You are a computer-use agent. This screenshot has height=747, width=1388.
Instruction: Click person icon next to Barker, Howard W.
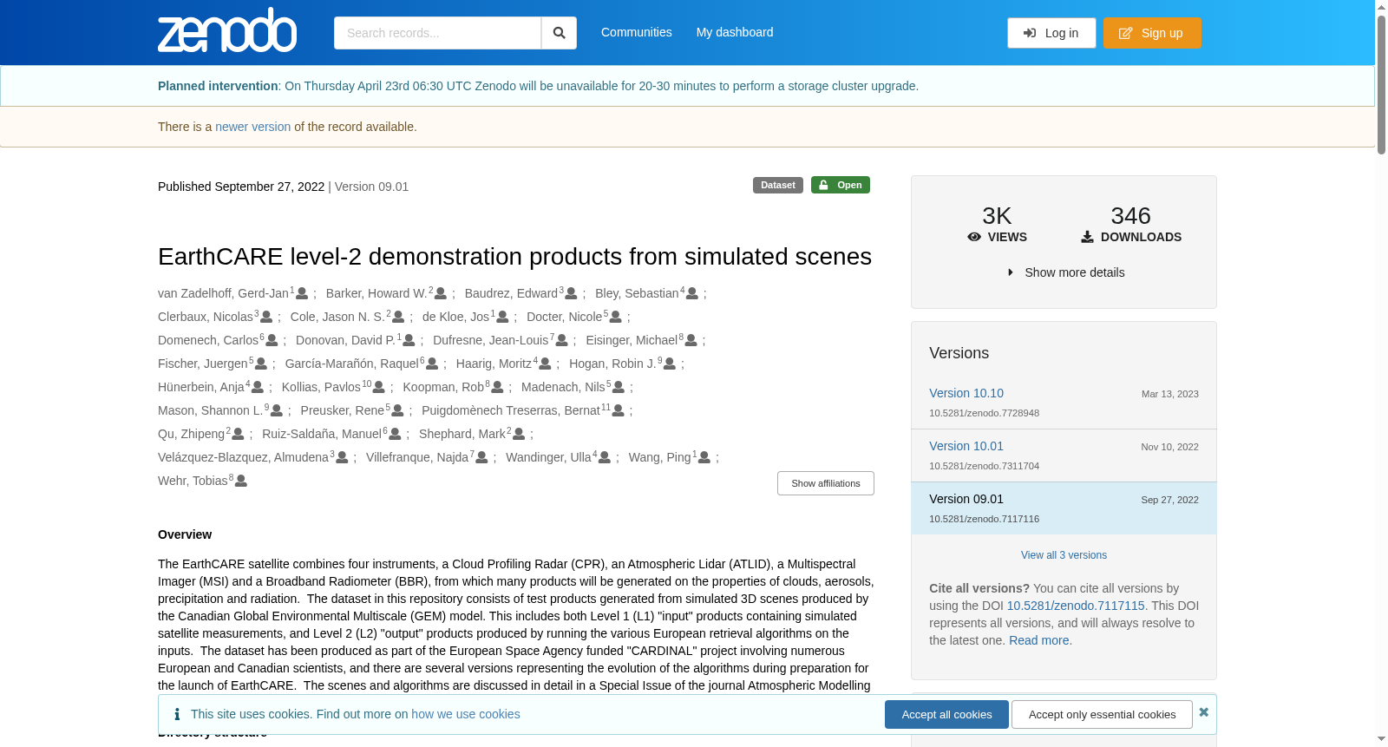click(x=441, y=293)
